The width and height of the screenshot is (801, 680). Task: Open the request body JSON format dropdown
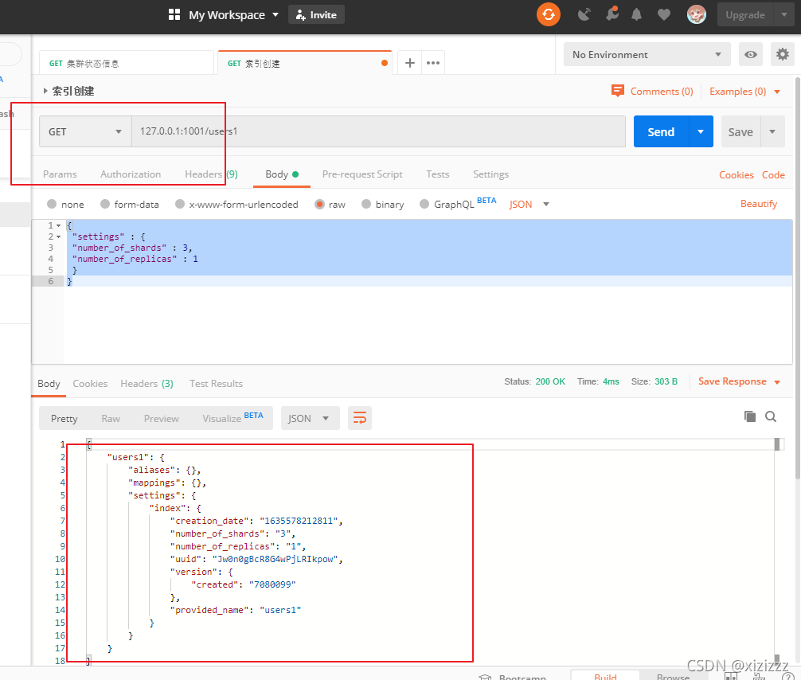click(x=529, y=205)
